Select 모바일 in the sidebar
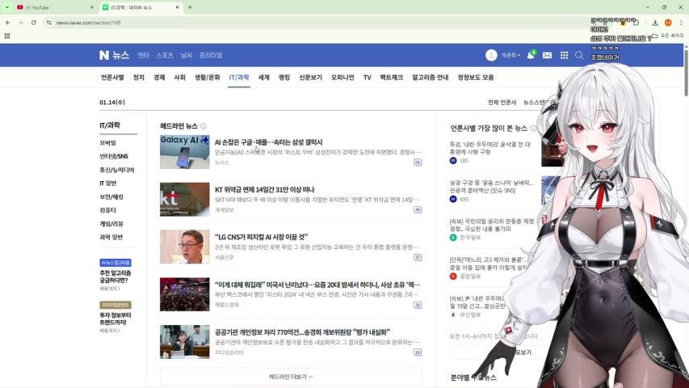The width and height of the screenshot is (689, 388). pos(108,143)
